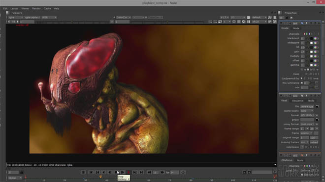Click the lock icon beside frame field

(x=22, y=172)
